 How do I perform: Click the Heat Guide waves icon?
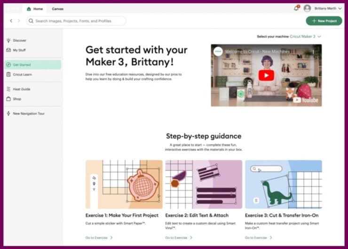(x=8, y=89)
